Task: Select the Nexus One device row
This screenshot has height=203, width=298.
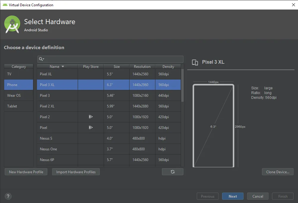Action: pos(109,149)
